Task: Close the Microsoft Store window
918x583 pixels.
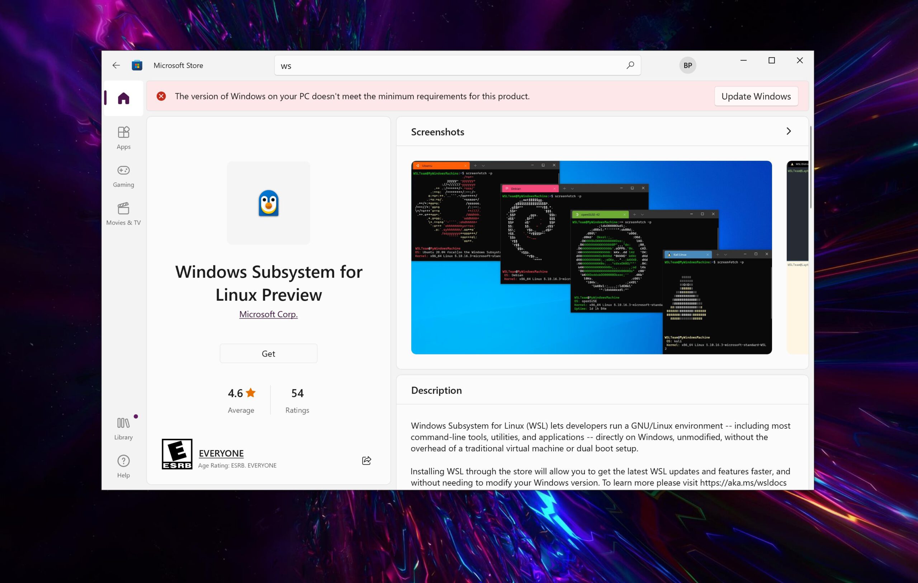Action: 800,60
